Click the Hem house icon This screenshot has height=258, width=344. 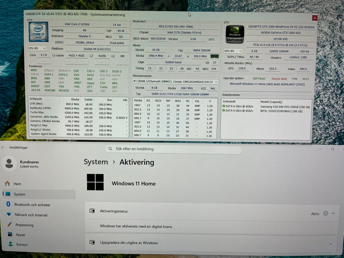point(8,183)
